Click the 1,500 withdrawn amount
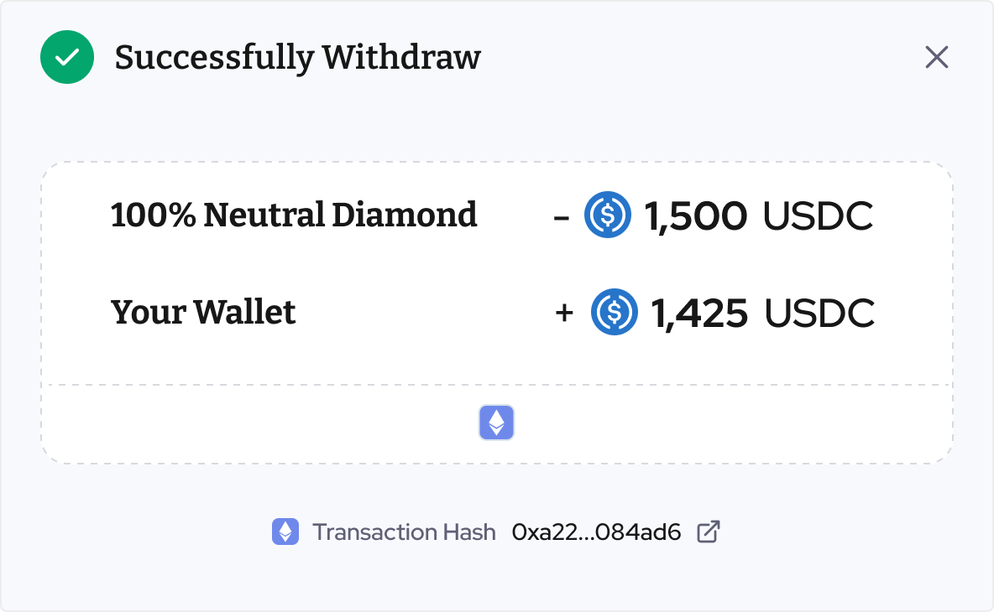This screenshot has width=994, height=612. [695, 216]
